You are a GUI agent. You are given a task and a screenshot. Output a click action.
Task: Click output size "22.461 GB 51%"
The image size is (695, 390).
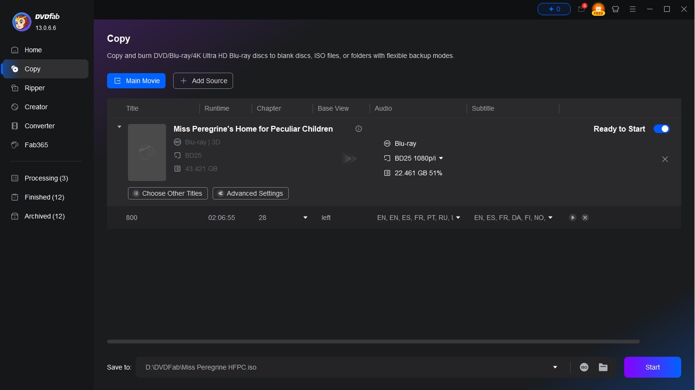click(x=419, y=173)
